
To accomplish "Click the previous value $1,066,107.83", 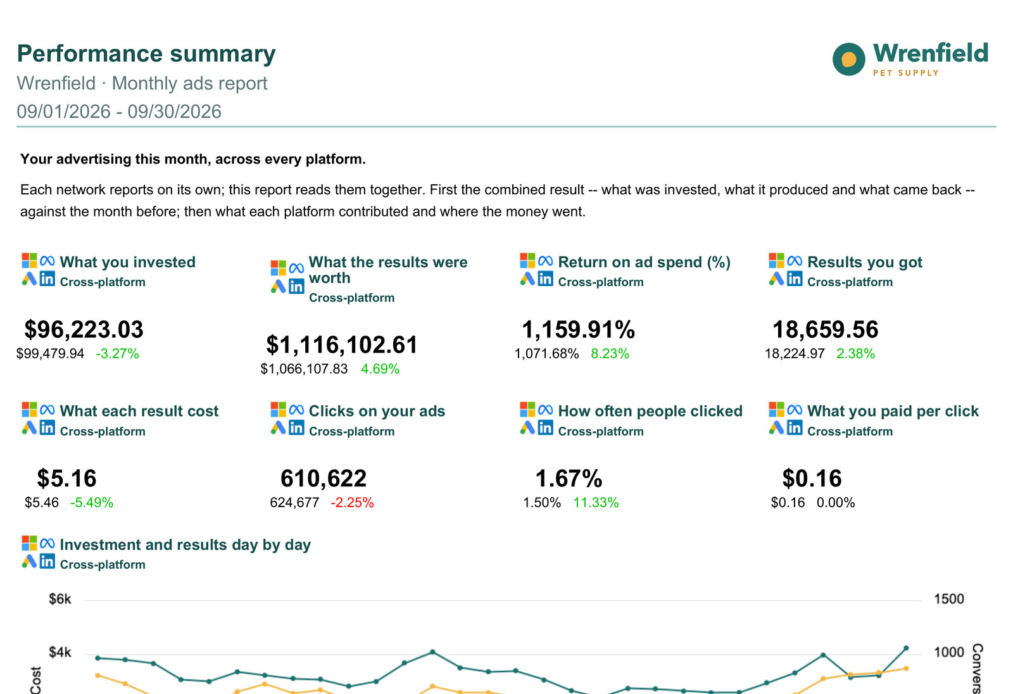I will (x=304, y=369).
